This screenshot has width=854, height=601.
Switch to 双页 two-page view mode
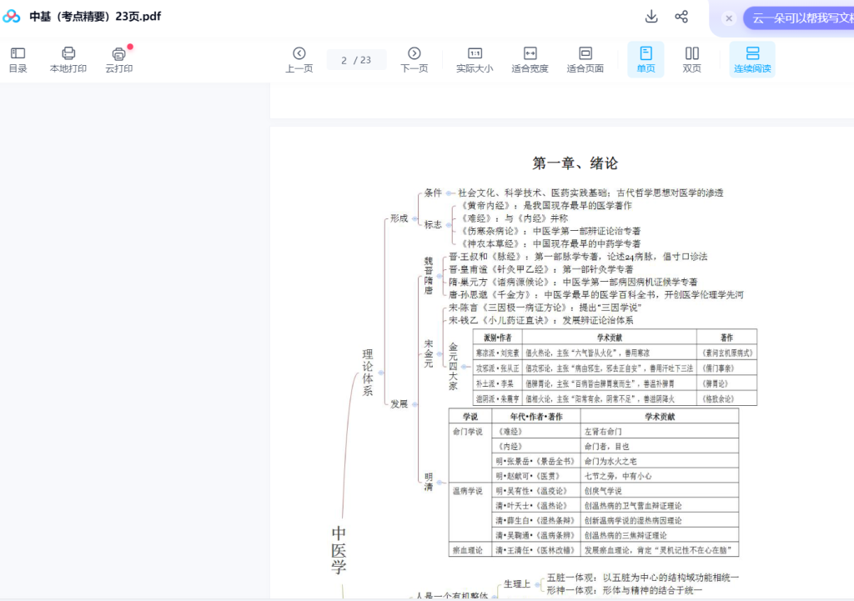(691, 58)
